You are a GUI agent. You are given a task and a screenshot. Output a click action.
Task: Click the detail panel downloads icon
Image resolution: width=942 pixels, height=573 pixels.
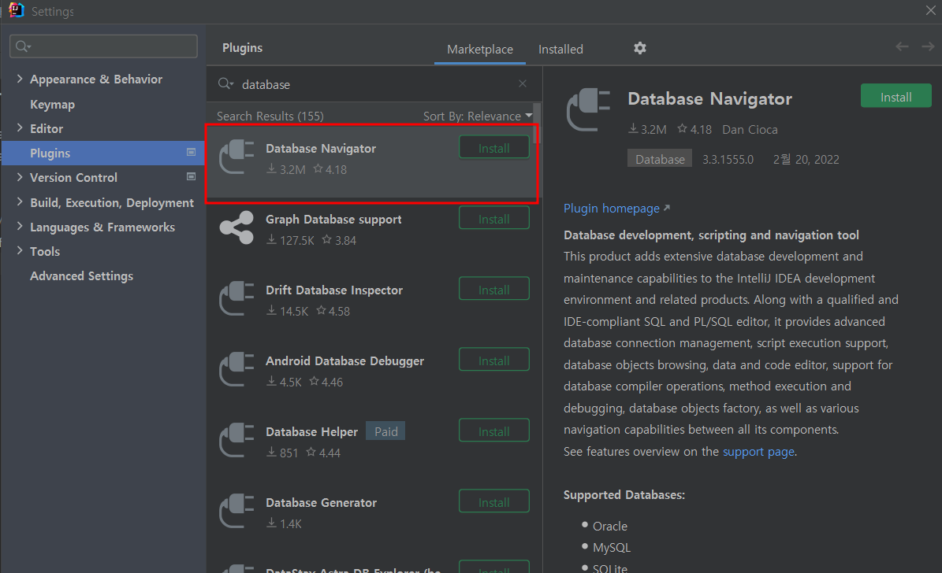[633, 128]
